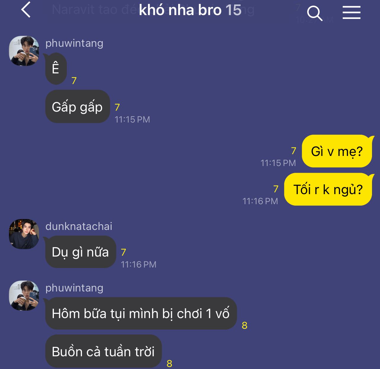Viewport: 380px width, 369px height.
Task: Select the 'Gấp gấp' message bubble
Action: pos(77,107)
